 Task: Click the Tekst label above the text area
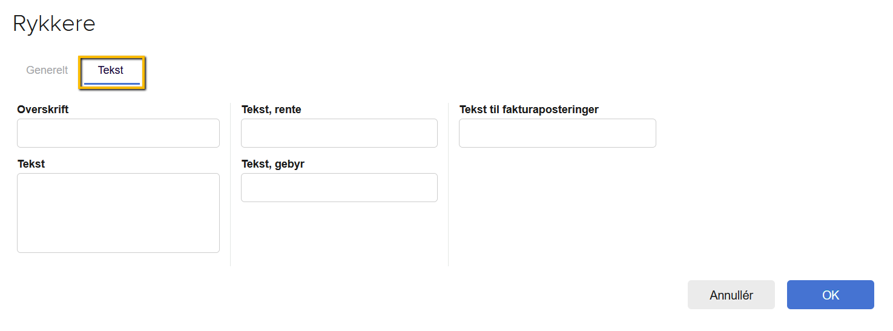[31, 164]
